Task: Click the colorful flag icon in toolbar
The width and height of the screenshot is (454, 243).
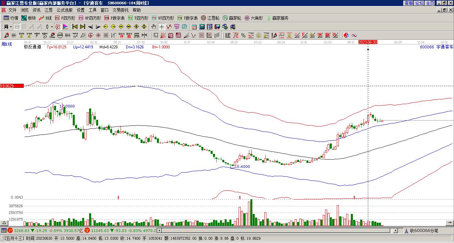Action: tap(65, 27)
